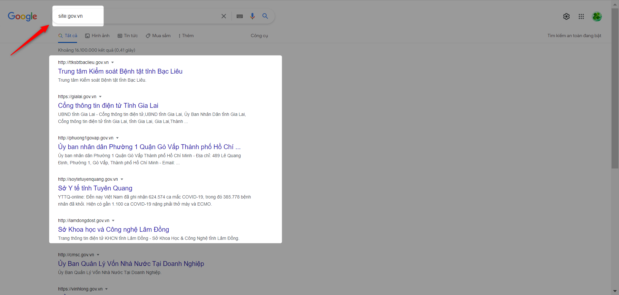Switch to the Hình ảnh tab
619x295 pixels.
(x=97, y=36)
